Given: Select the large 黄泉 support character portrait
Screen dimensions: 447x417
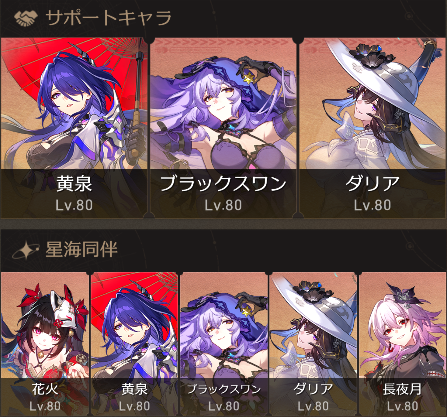Looking at the screenshot, I should (74, 128).
